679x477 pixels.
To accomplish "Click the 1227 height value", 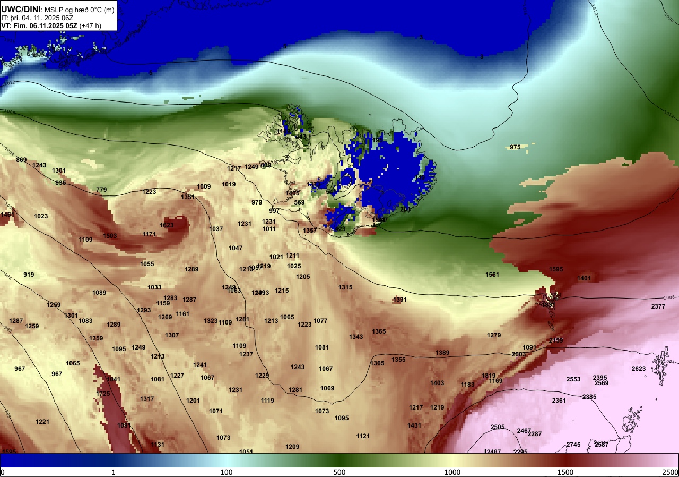I will (177, 376).
